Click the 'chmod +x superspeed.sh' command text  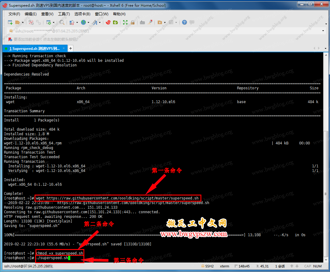point(60,253)
